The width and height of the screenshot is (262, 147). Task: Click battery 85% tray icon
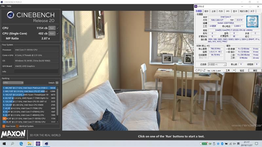pyautogui.click(x=204, y=144)
